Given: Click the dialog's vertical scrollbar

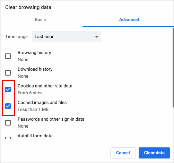Looking at the screenshot, I should click(173, 68).
